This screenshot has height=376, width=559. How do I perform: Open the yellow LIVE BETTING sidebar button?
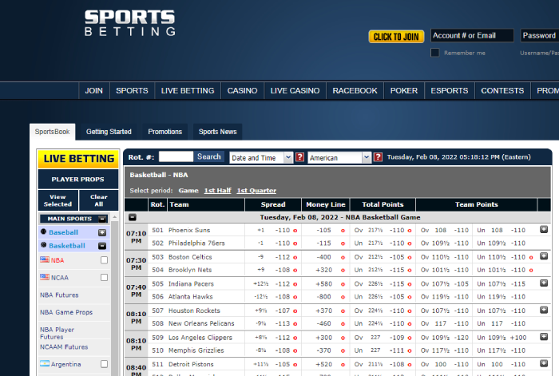tap(78, 159)
